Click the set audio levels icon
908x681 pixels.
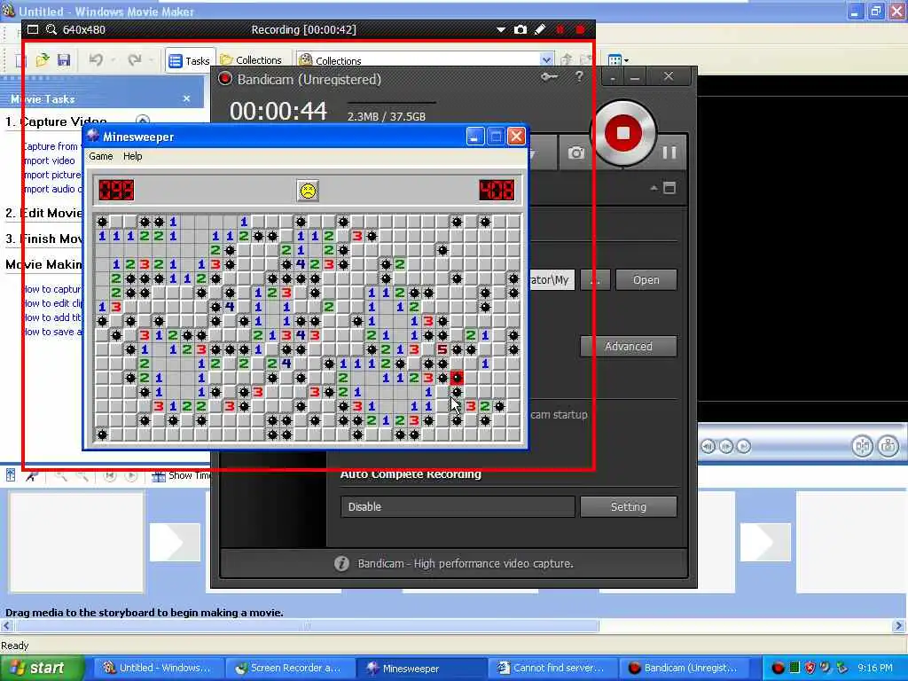click(x=11, y=475)
